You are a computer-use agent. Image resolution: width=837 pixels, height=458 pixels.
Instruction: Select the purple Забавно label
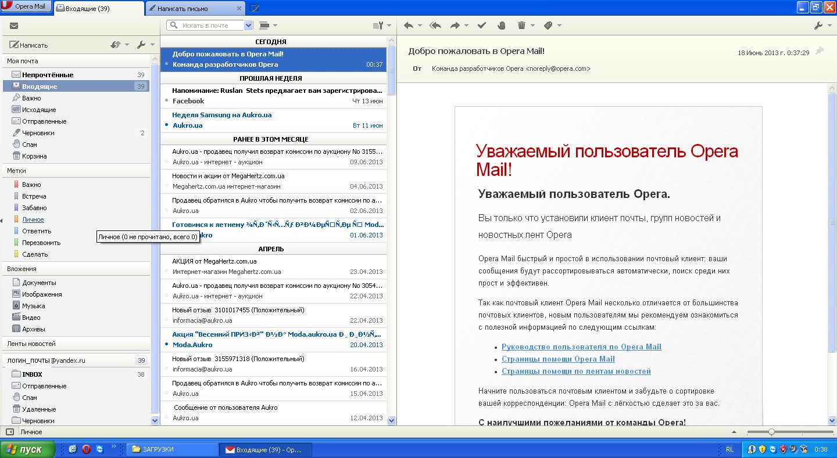pyautogui.click(x=34, y=208)
